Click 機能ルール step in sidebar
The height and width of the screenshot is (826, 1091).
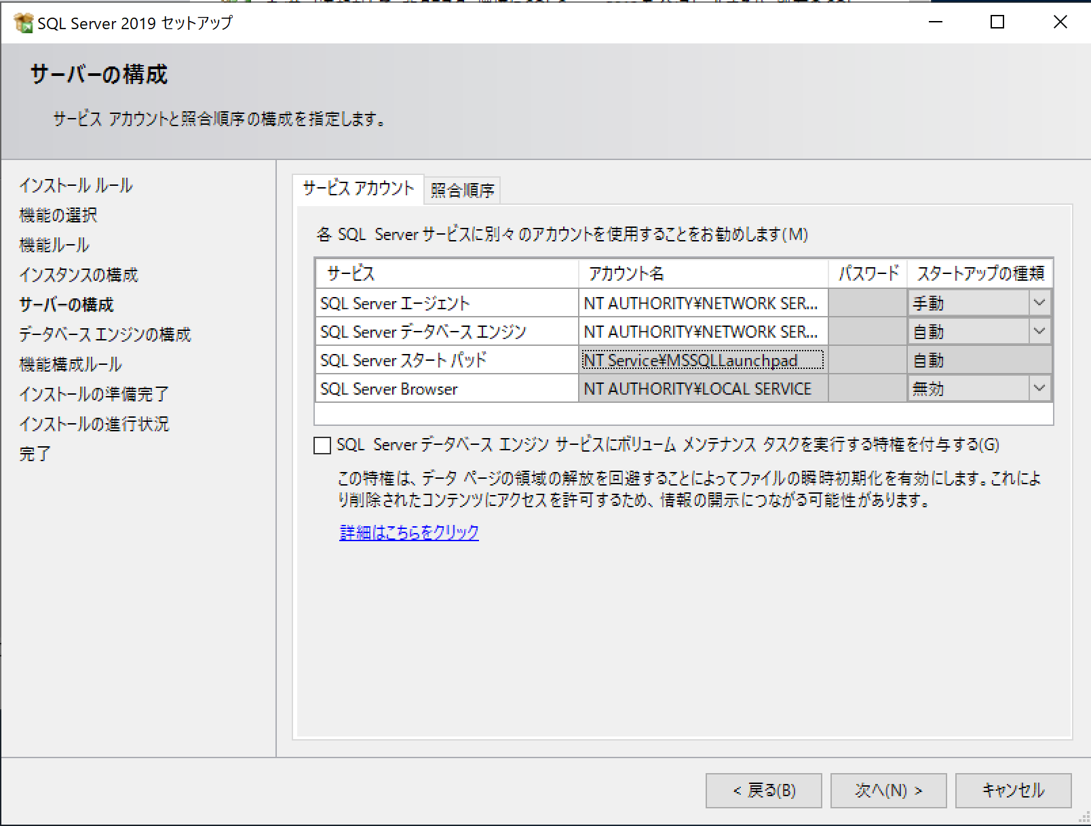point(54,245)
